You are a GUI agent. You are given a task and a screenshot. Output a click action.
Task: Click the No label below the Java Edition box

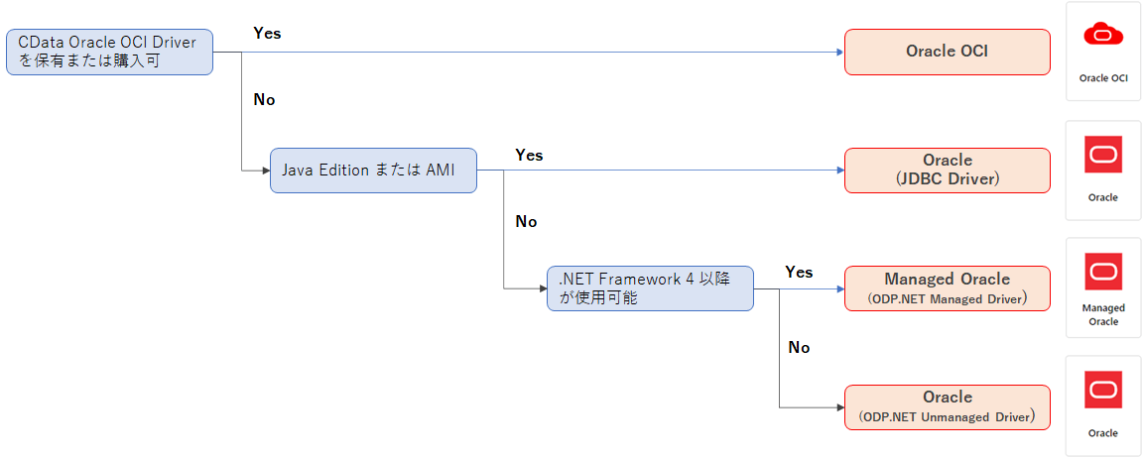coord(526,222)
